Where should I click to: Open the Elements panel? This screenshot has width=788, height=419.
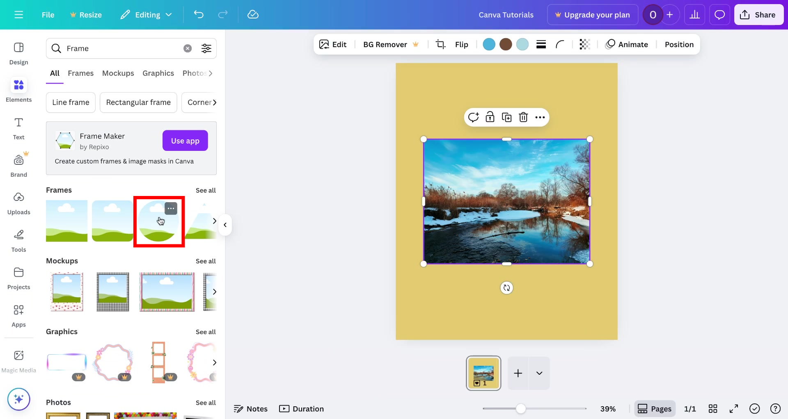[18, 90]
